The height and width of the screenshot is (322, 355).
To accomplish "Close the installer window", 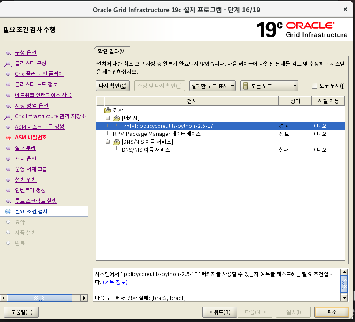I will tap(345, 9).
